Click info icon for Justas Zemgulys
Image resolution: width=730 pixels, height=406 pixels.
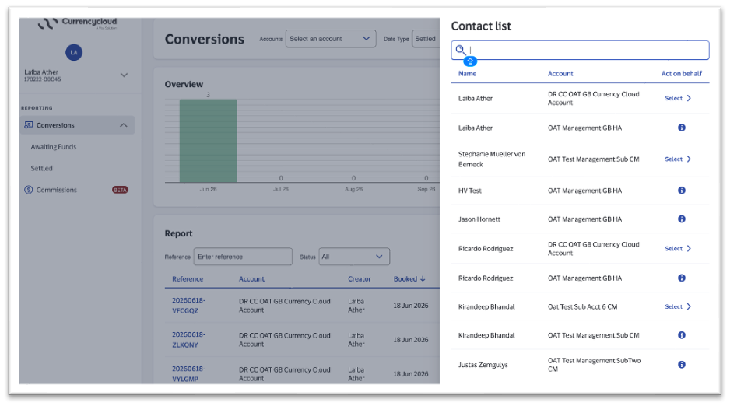coord(681,365)
